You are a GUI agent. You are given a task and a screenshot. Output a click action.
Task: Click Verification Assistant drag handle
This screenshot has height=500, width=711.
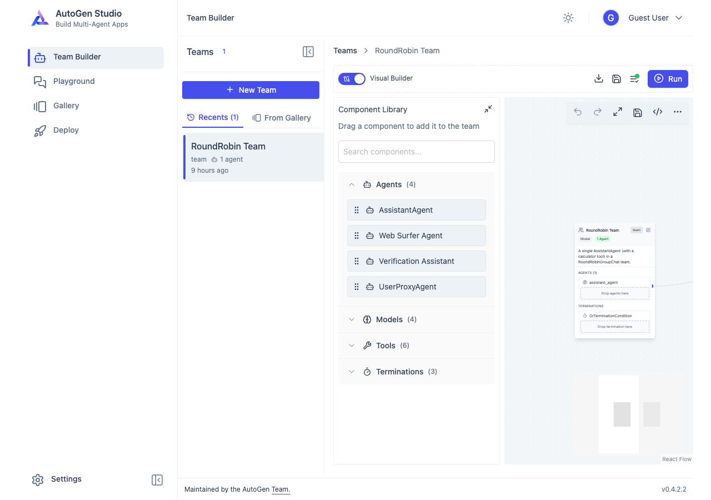pos(357,261)
